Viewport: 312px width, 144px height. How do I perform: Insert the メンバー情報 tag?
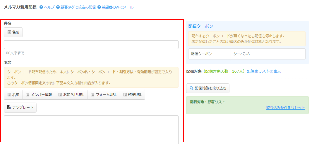39,95
